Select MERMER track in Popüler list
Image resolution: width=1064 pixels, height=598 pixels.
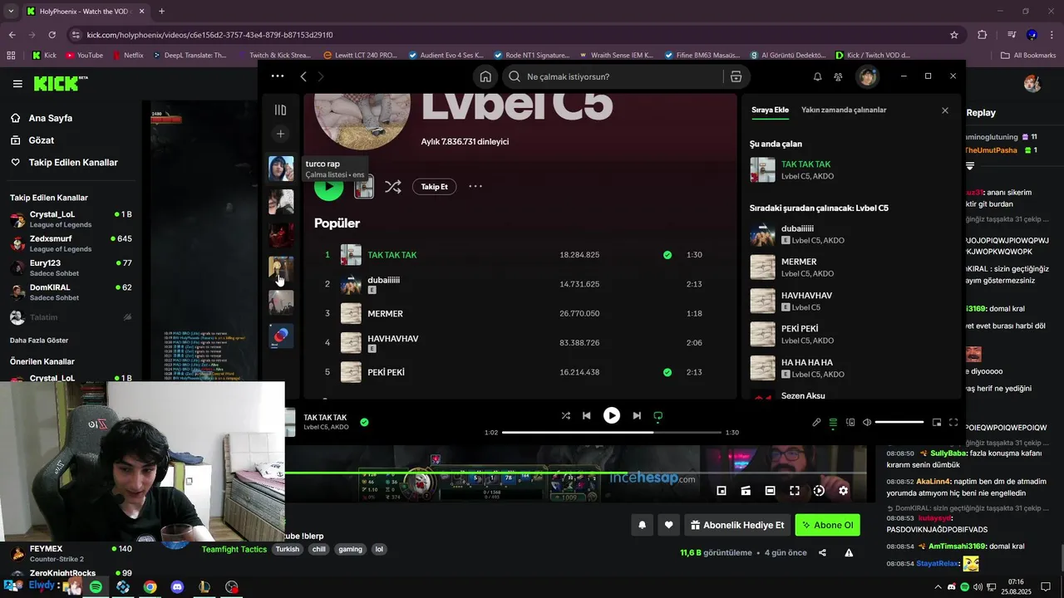385,314
